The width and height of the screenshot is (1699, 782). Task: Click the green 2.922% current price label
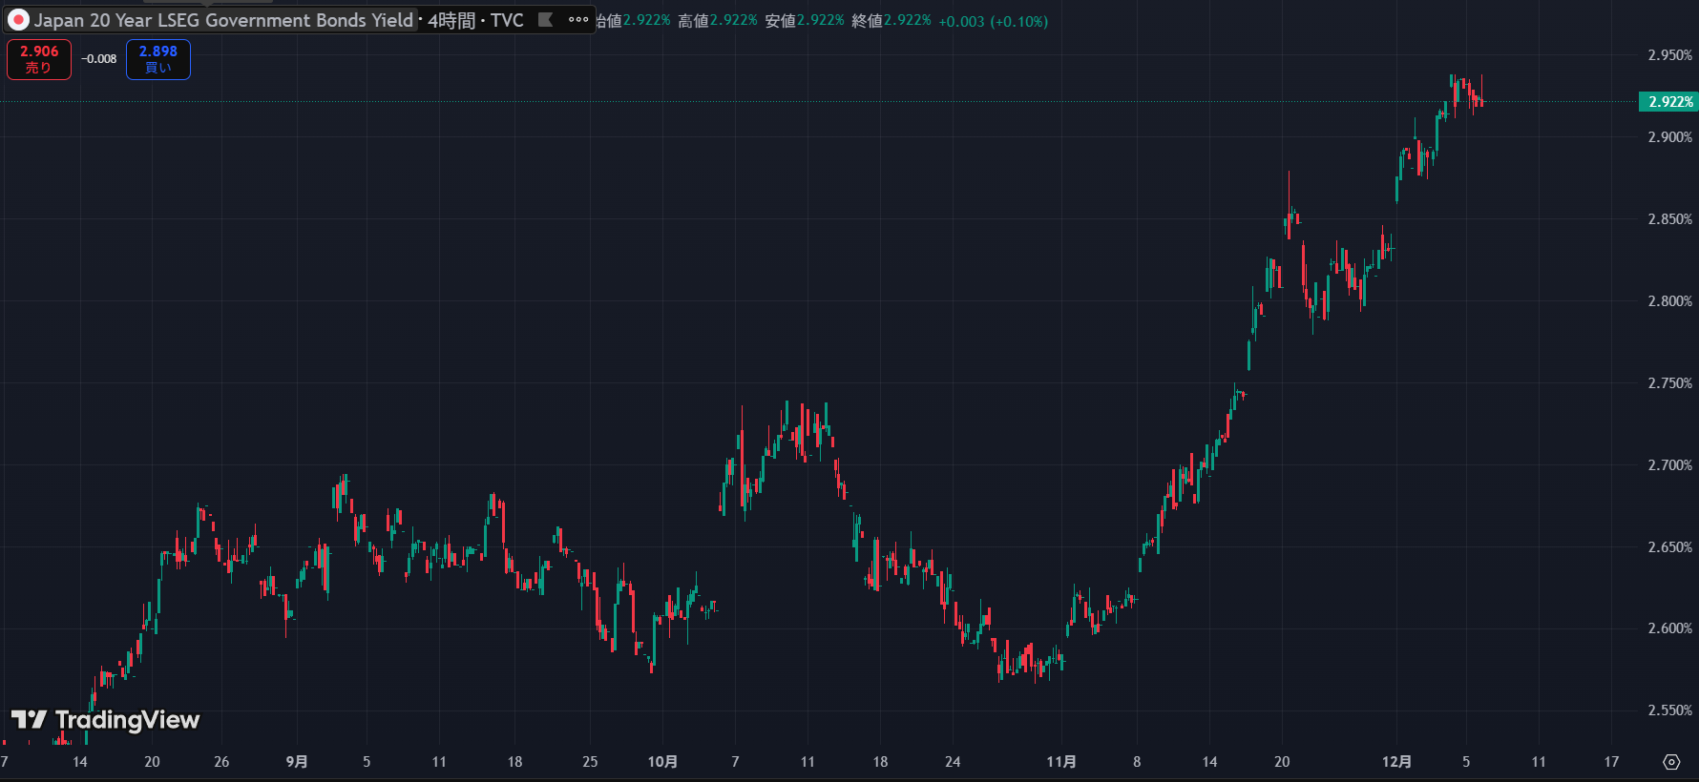(1668, 102)
